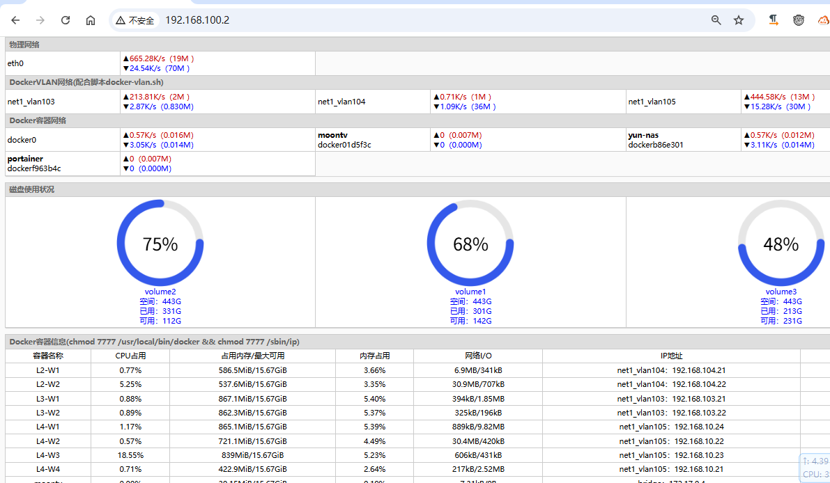Screen dimensions: 830x483
Task: Reload the current page
Action: tap(66, 20)
